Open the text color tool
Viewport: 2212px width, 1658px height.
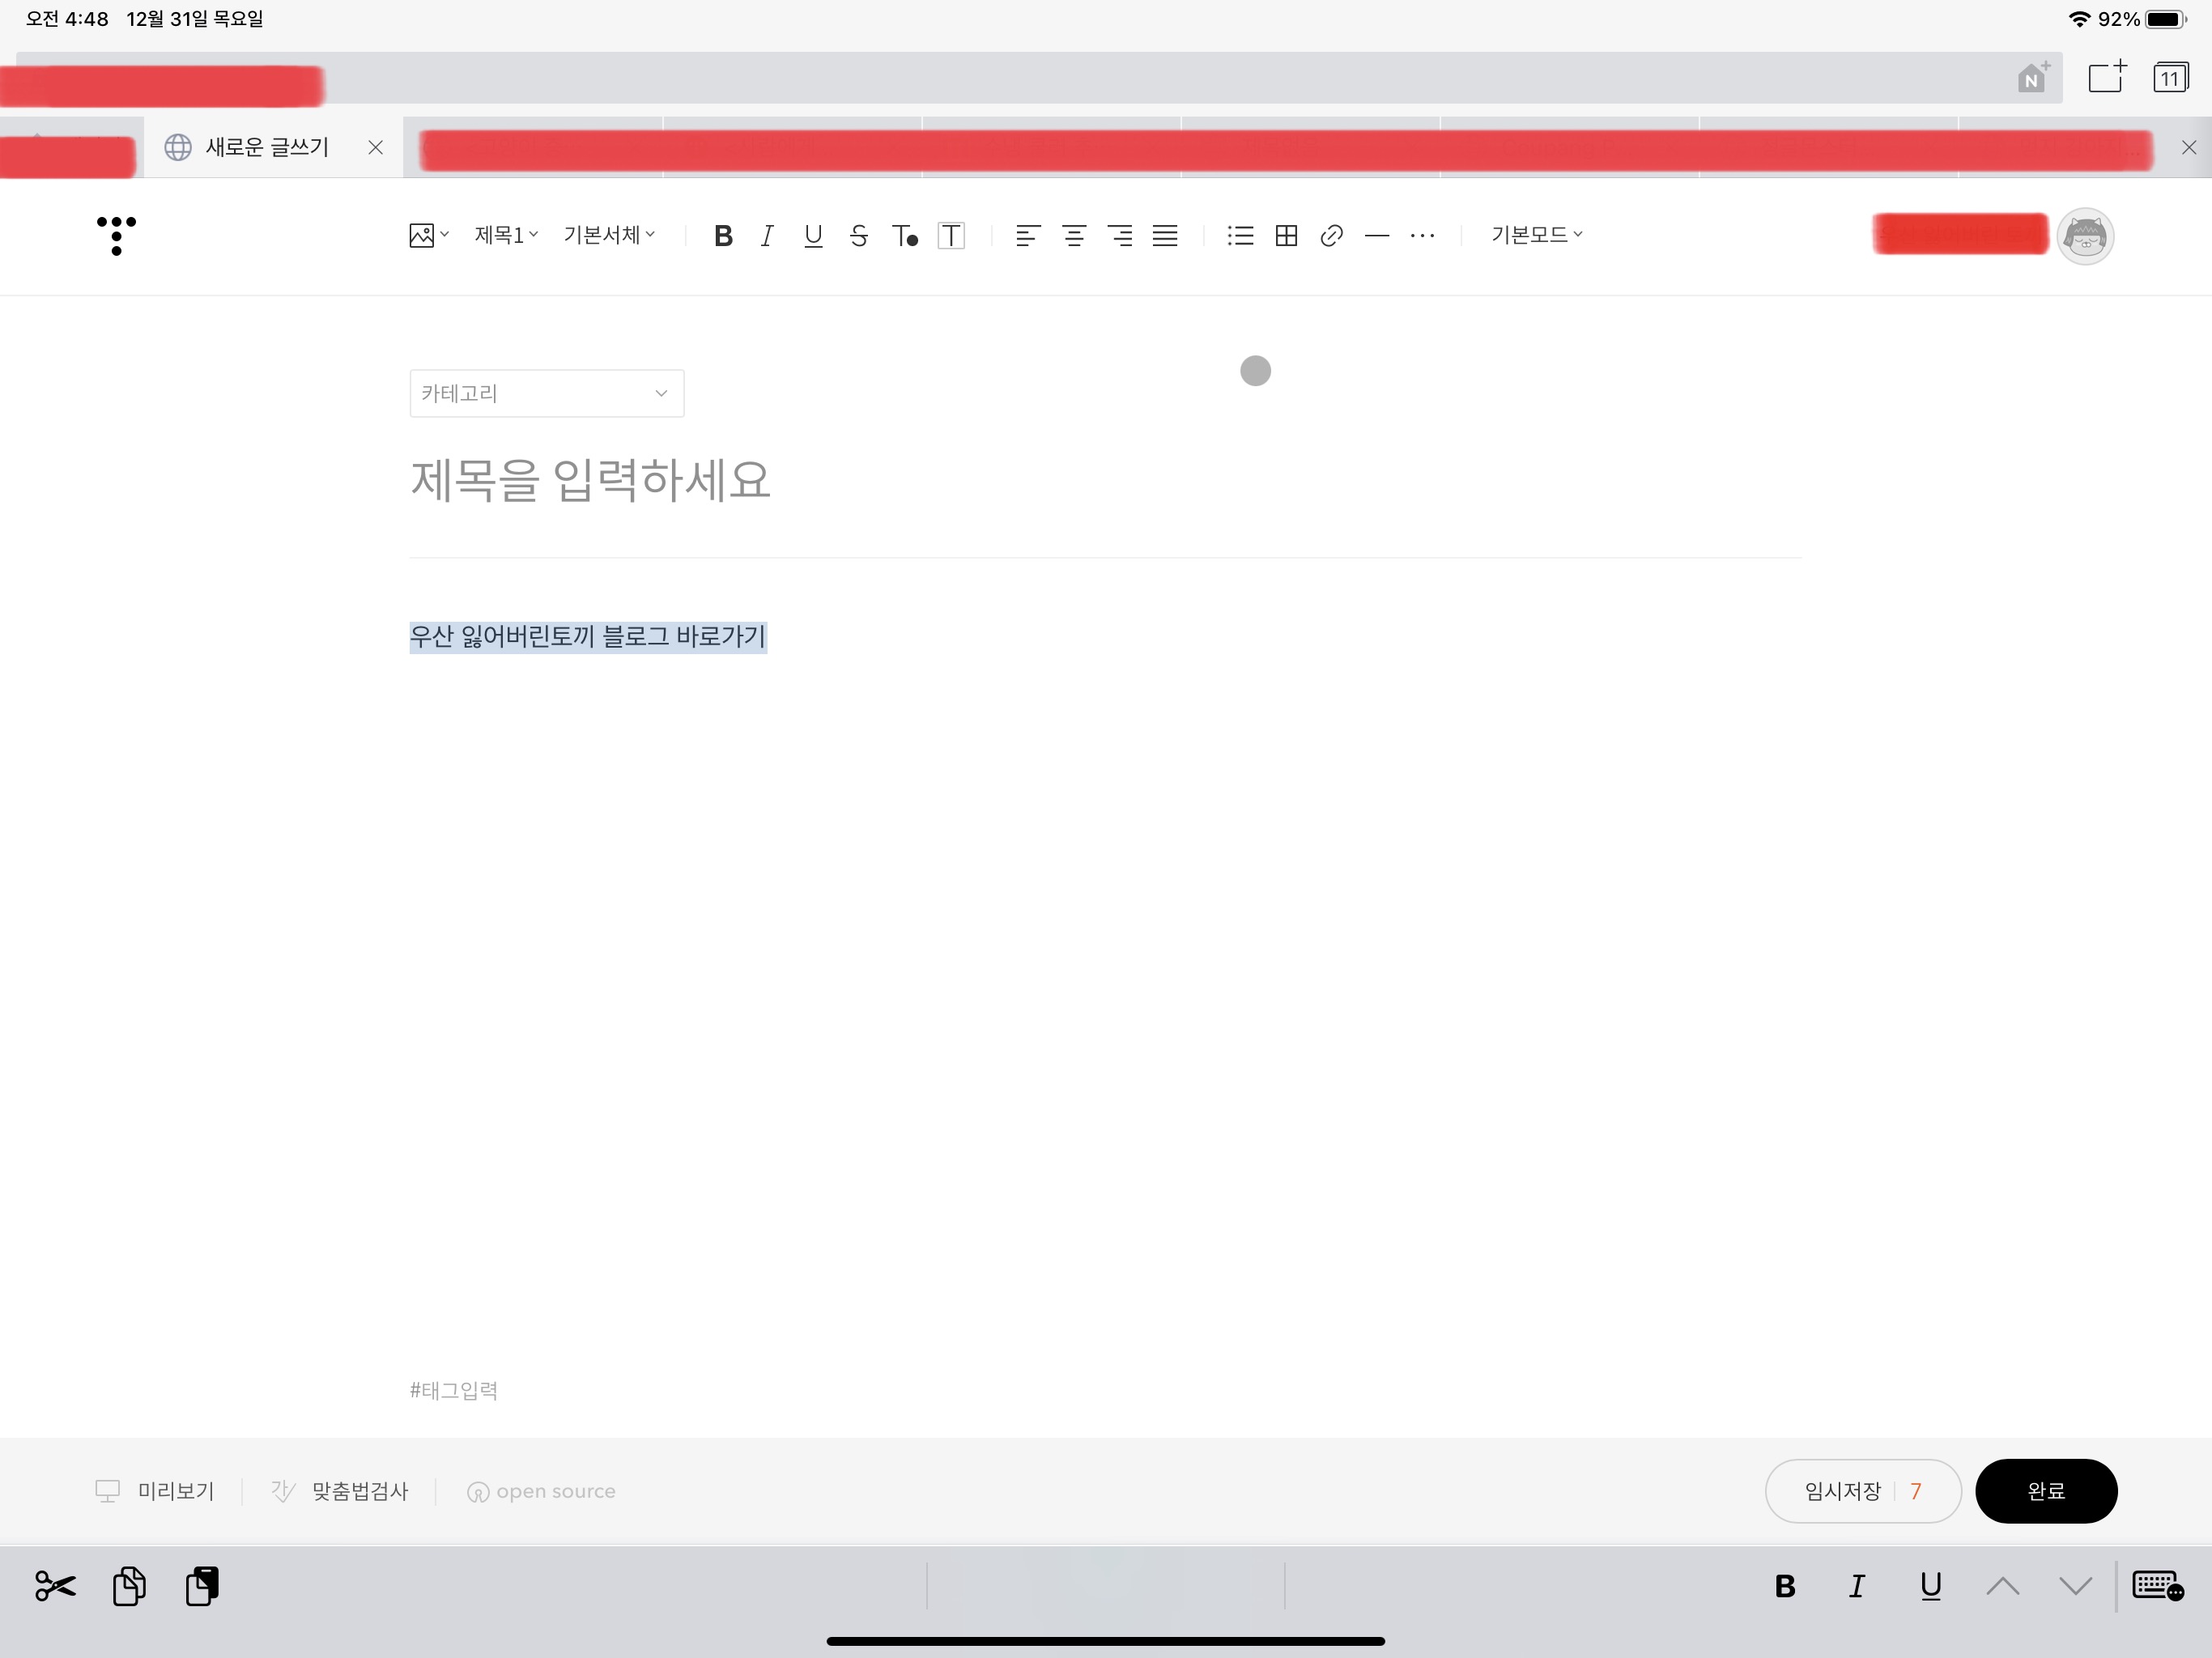904,236
